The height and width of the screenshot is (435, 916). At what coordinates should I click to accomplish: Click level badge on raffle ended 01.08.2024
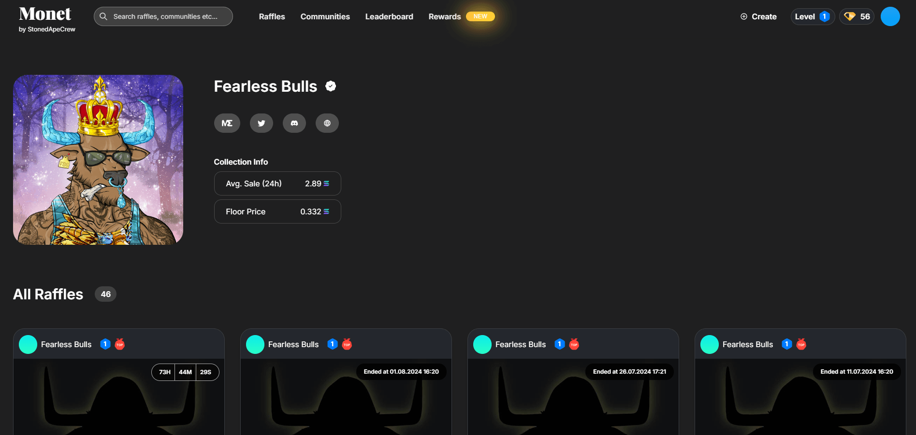[333, 344]
